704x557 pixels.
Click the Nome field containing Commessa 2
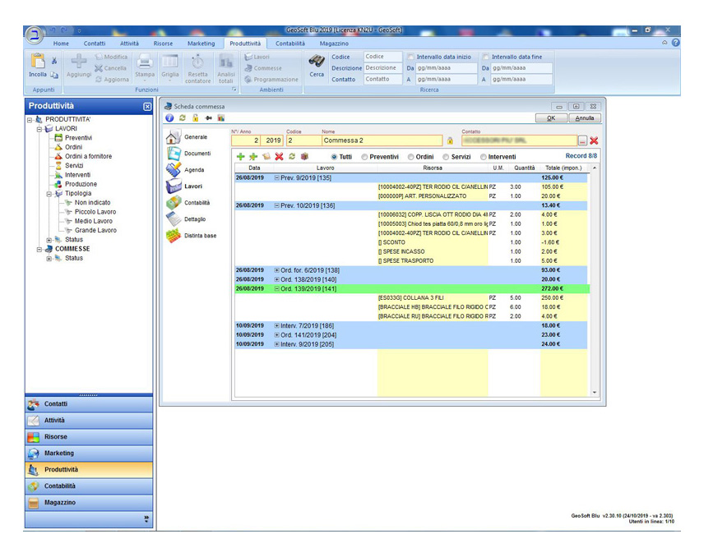tap(382, 140)
